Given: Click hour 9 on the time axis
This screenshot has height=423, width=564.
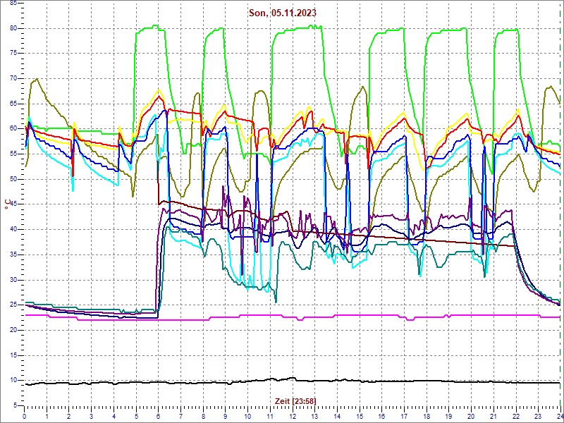Looking at the screenshot, I should tap(225, 417).
